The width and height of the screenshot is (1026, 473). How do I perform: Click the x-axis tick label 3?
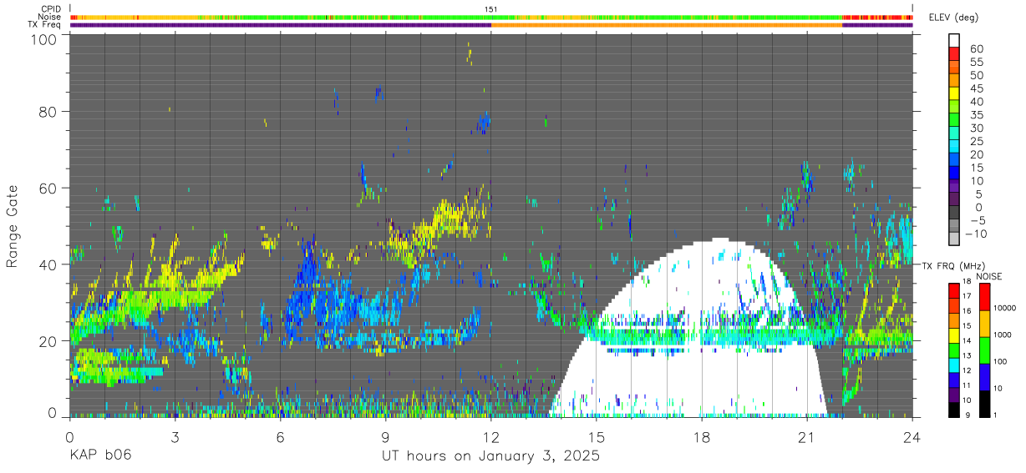click(x=175, y=436)
